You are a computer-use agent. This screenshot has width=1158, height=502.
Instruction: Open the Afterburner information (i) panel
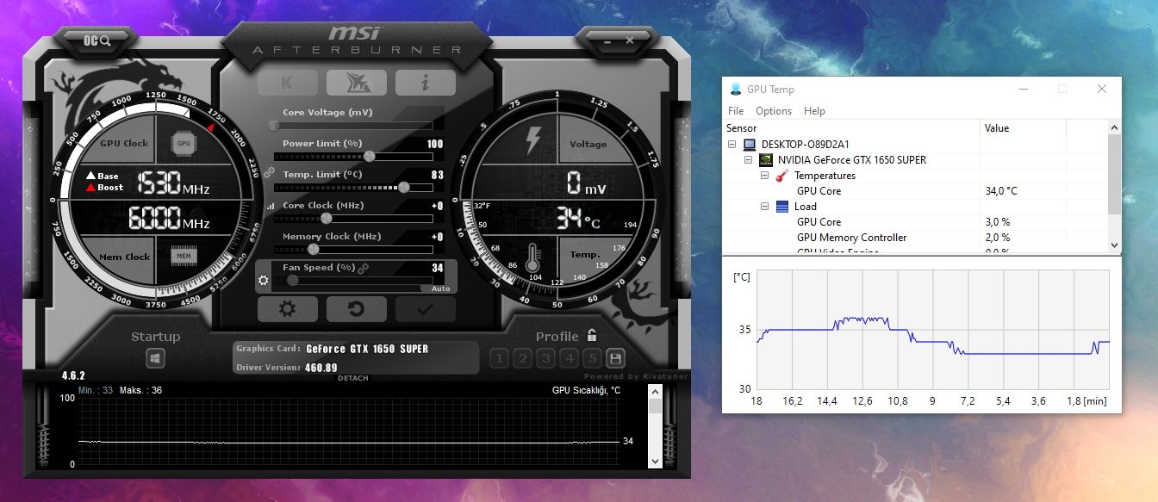pyautogui.click(x=425, y=83)
